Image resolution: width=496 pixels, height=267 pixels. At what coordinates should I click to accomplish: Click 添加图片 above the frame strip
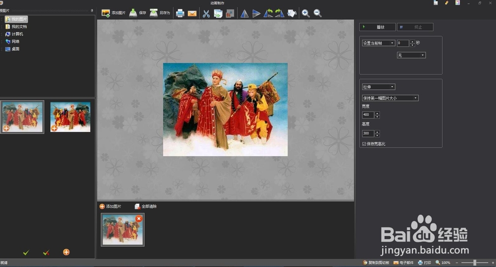coord(110,207)
